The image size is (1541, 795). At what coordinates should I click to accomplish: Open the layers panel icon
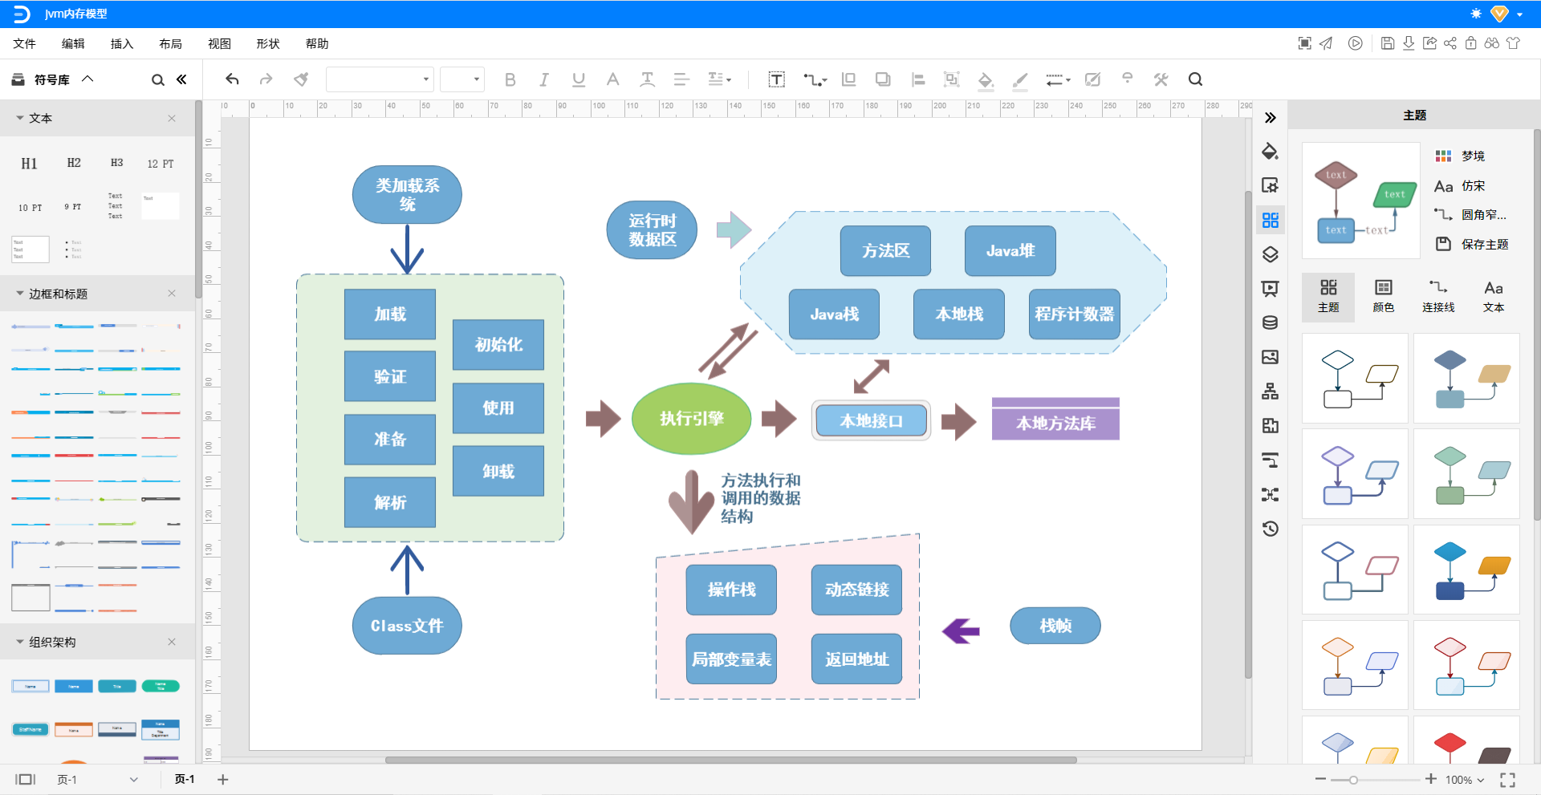click(x=1270, y=254)
